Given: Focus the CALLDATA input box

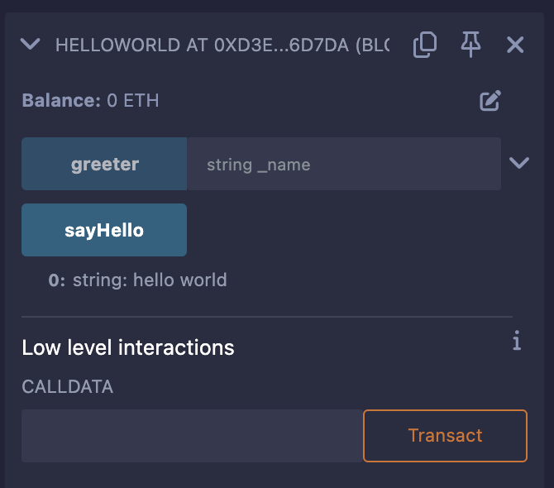Looking at the screenshot, I should tap(192, 436).
